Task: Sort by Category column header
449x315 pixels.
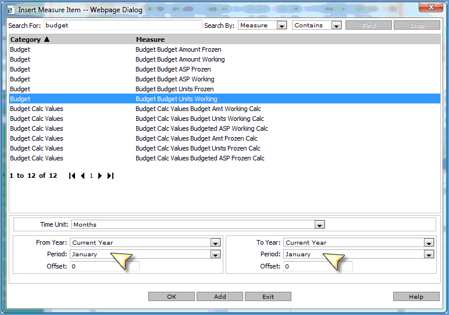Action: [26, 40]
